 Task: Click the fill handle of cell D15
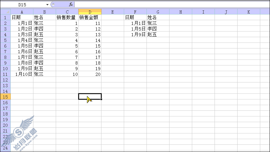pyautogui.click(x=101, y=99)
